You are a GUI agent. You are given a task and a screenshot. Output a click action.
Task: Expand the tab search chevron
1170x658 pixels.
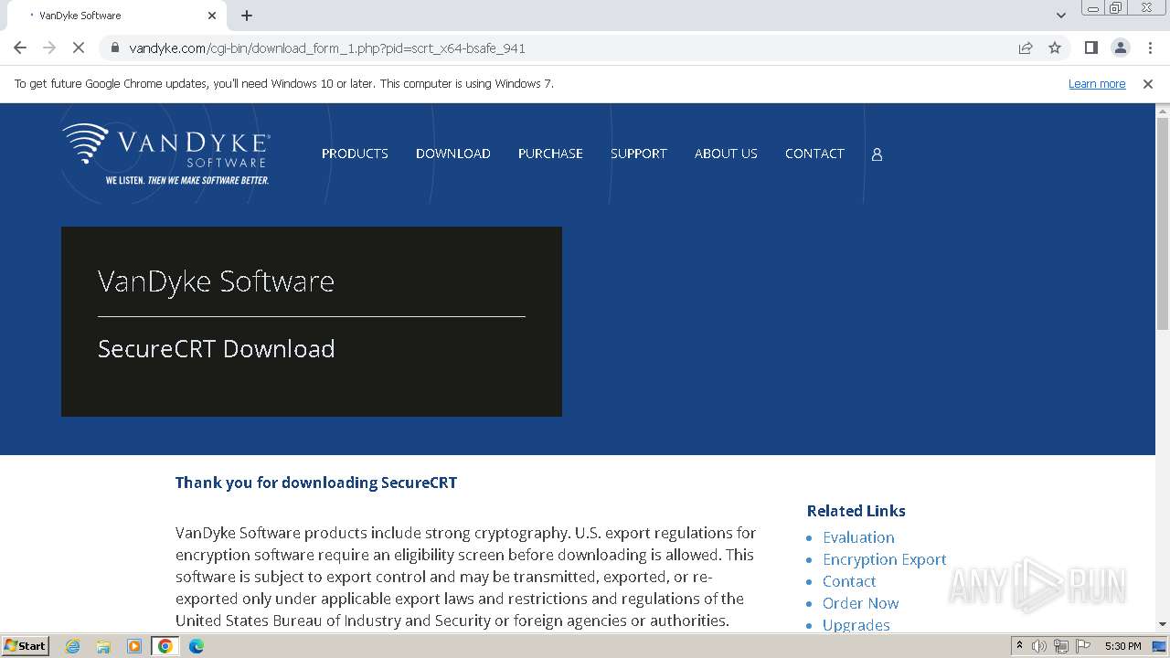coord(1061,16)
